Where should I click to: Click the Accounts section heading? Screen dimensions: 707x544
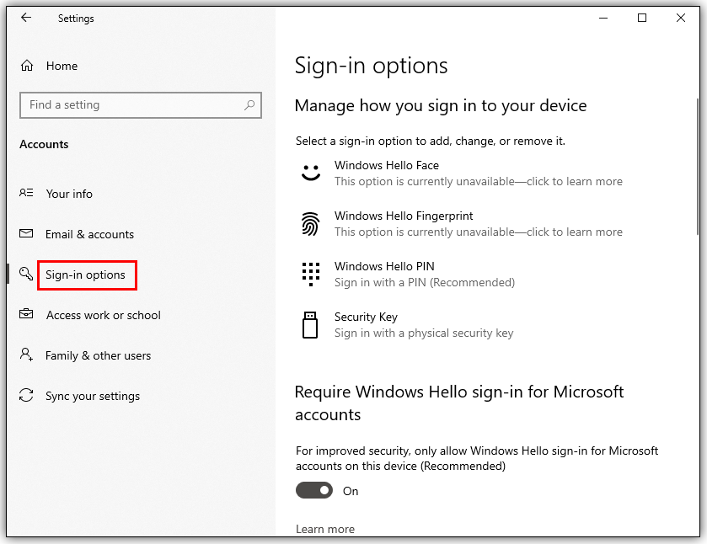pyautogui.click(x=44, y=144)
